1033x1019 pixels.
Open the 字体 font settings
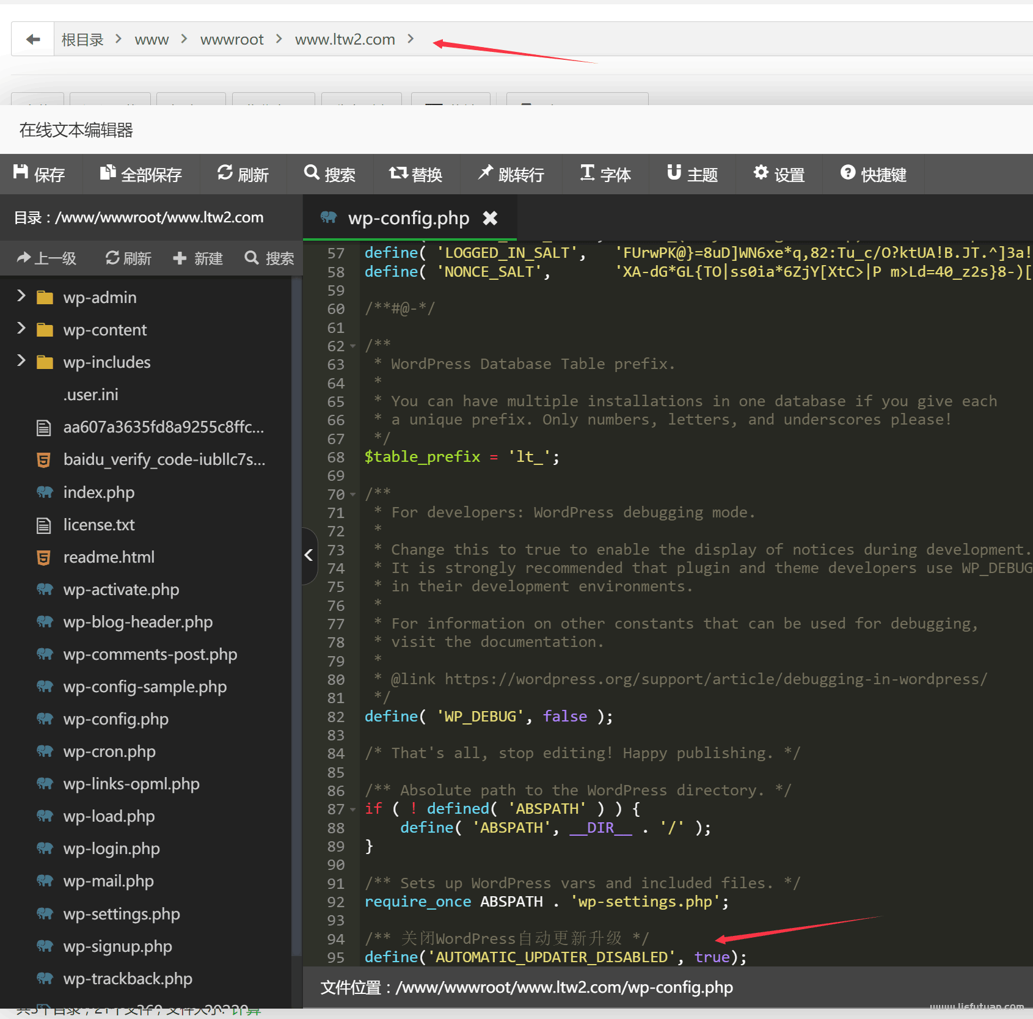(x=605, y=175)
